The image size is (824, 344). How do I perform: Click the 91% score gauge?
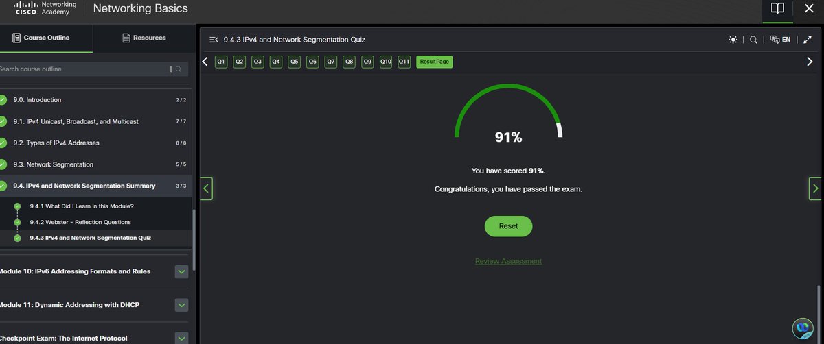coord(509,115)
